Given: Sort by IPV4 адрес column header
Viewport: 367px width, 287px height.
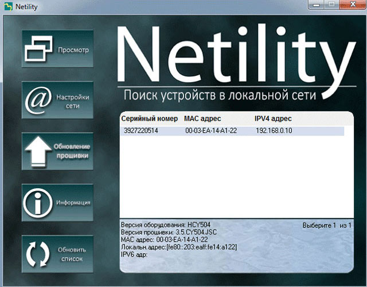Looking at the screenshot, I should click(273, 119).
